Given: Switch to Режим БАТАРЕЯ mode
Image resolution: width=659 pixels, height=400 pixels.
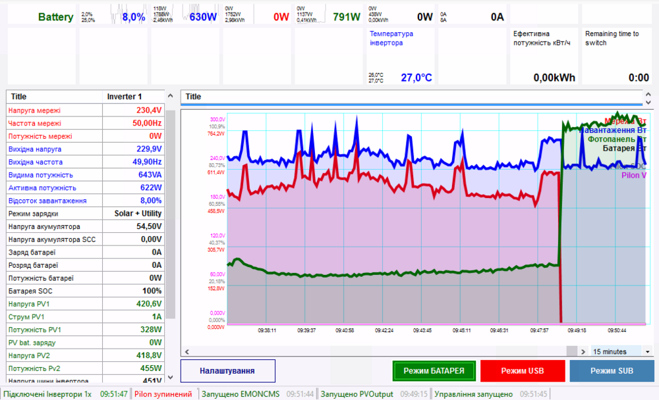Looking at the screenshot, I should point(434,371).
